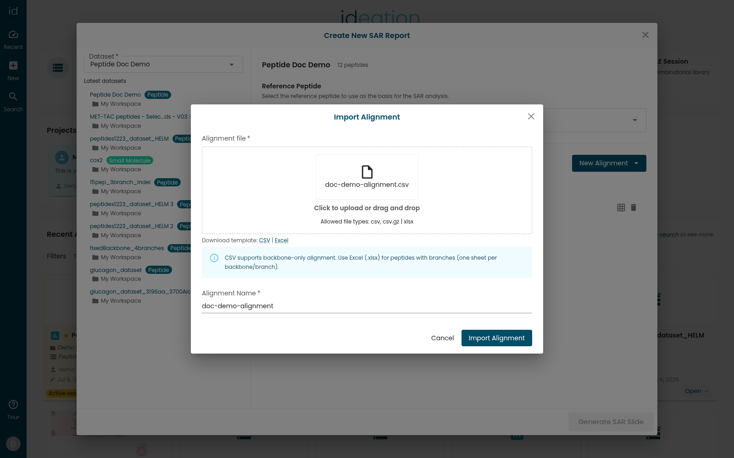This screenshot has width=734, height=458.
Task: Download the Excel template
Action: coord(282,240)
